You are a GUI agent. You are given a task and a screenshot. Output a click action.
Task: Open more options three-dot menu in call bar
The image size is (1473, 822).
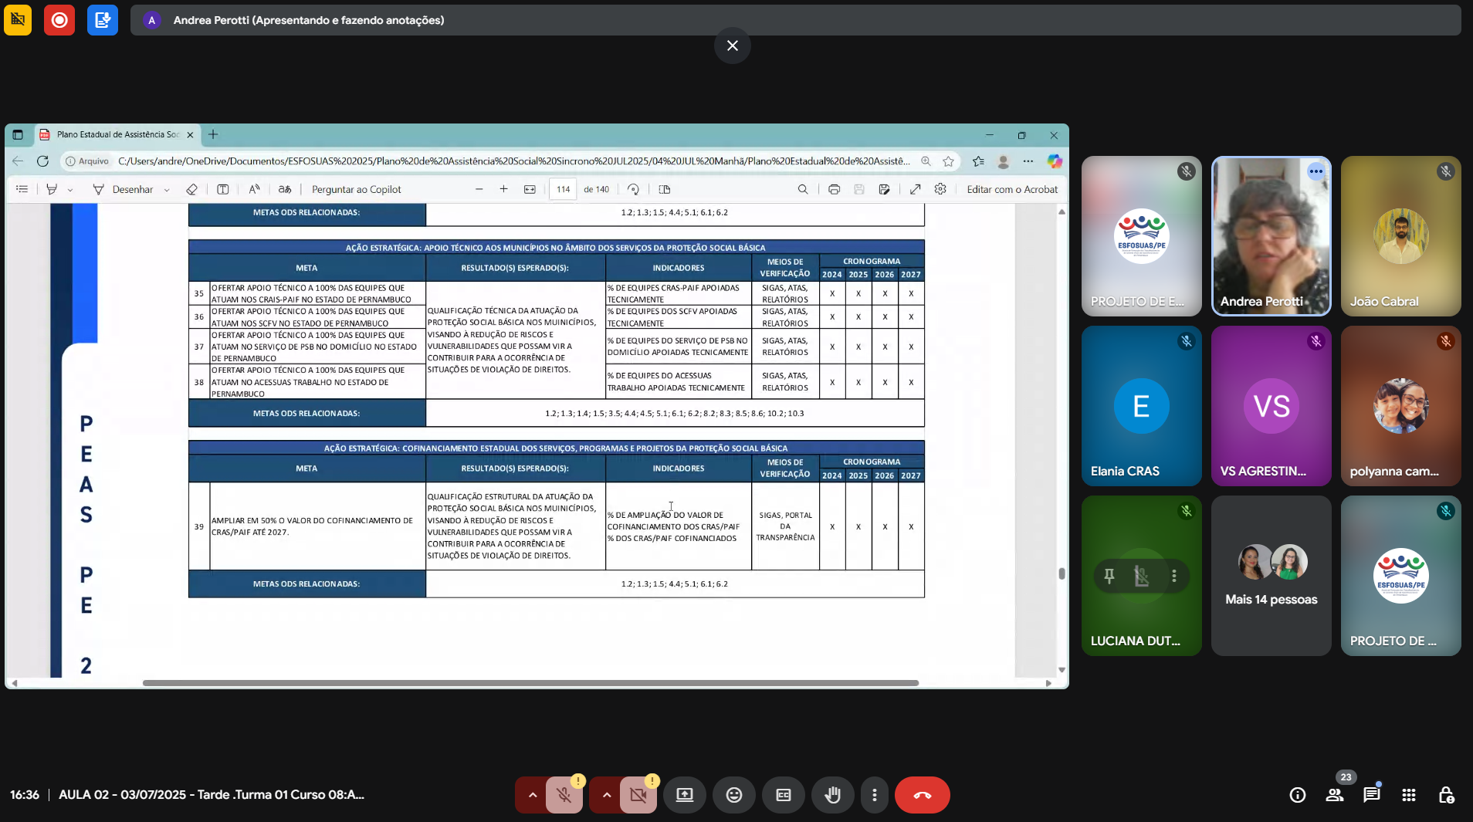click(874, 795)
